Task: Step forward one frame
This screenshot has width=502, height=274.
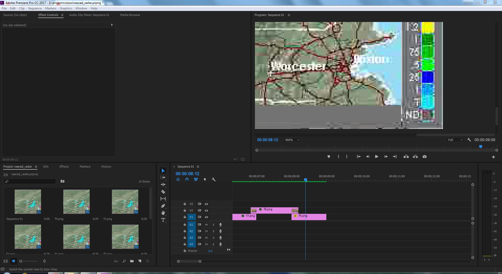Action: click(x=386, y=157)
